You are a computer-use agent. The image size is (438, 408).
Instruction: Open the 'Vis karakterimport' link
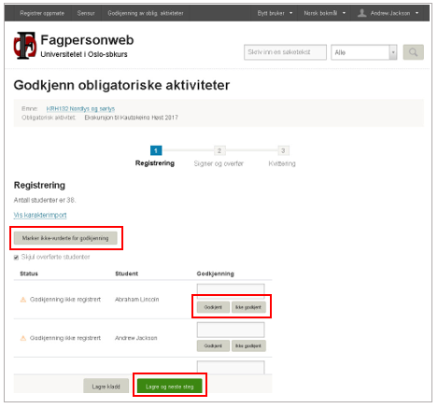click(40, 215)
